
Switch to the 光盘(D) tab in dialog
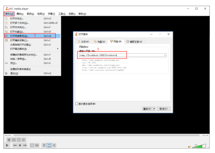click(100, 41)
